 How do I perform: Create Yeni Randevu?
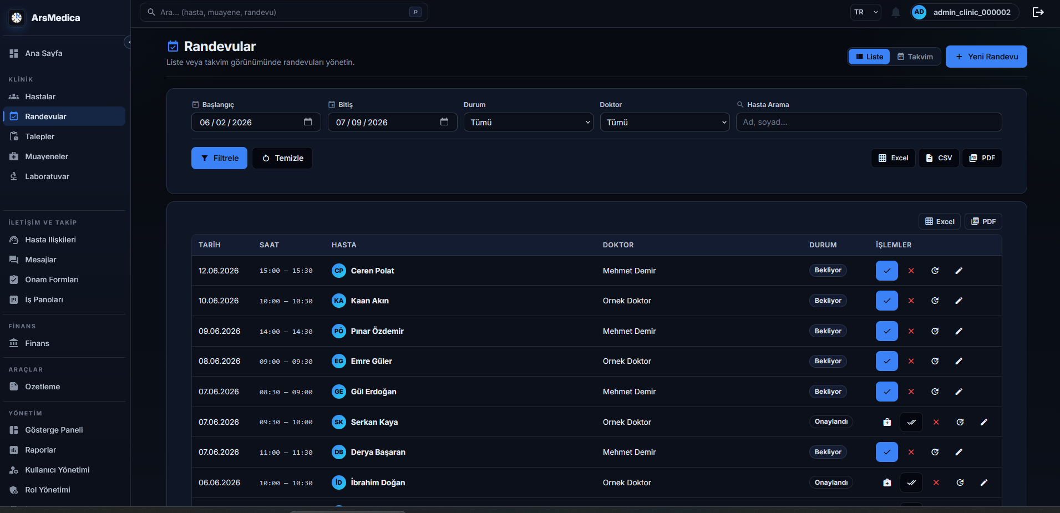(x=986, y=57)
